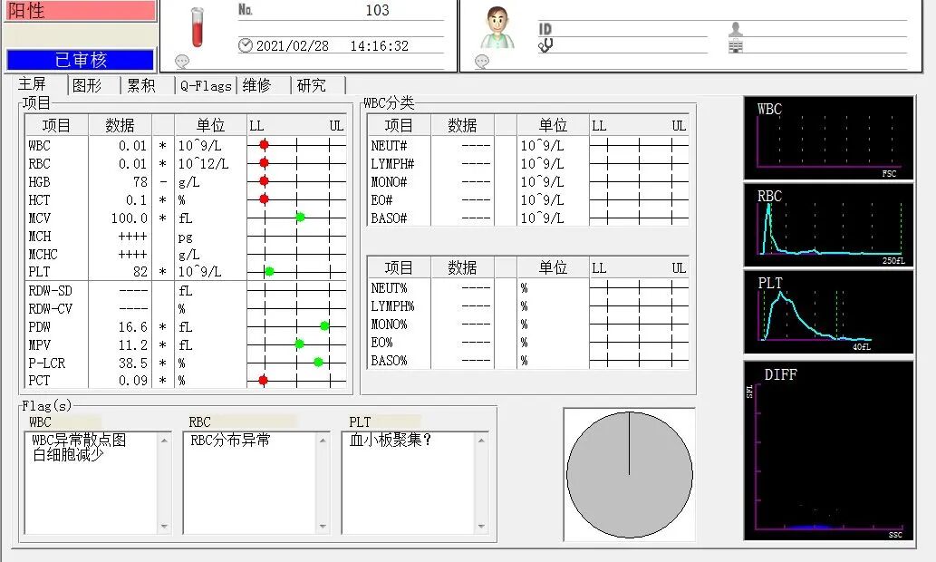Image resolution: width=936 pixels, height=562 pixels.
Task: Click the MCH row label
Action: 40,236
